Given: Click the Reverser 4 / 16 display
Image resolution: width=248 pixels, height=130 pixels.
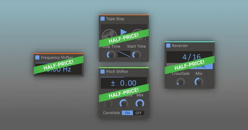Looking at the screenshot, I should [x=190, y=57].
